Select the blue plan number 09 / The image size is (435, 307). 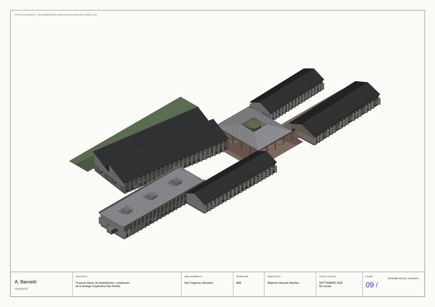(x=372, y=285)
